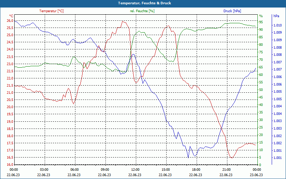
Task: Click the '20,5' temperature axis value
Action: (x=10, y=100)
